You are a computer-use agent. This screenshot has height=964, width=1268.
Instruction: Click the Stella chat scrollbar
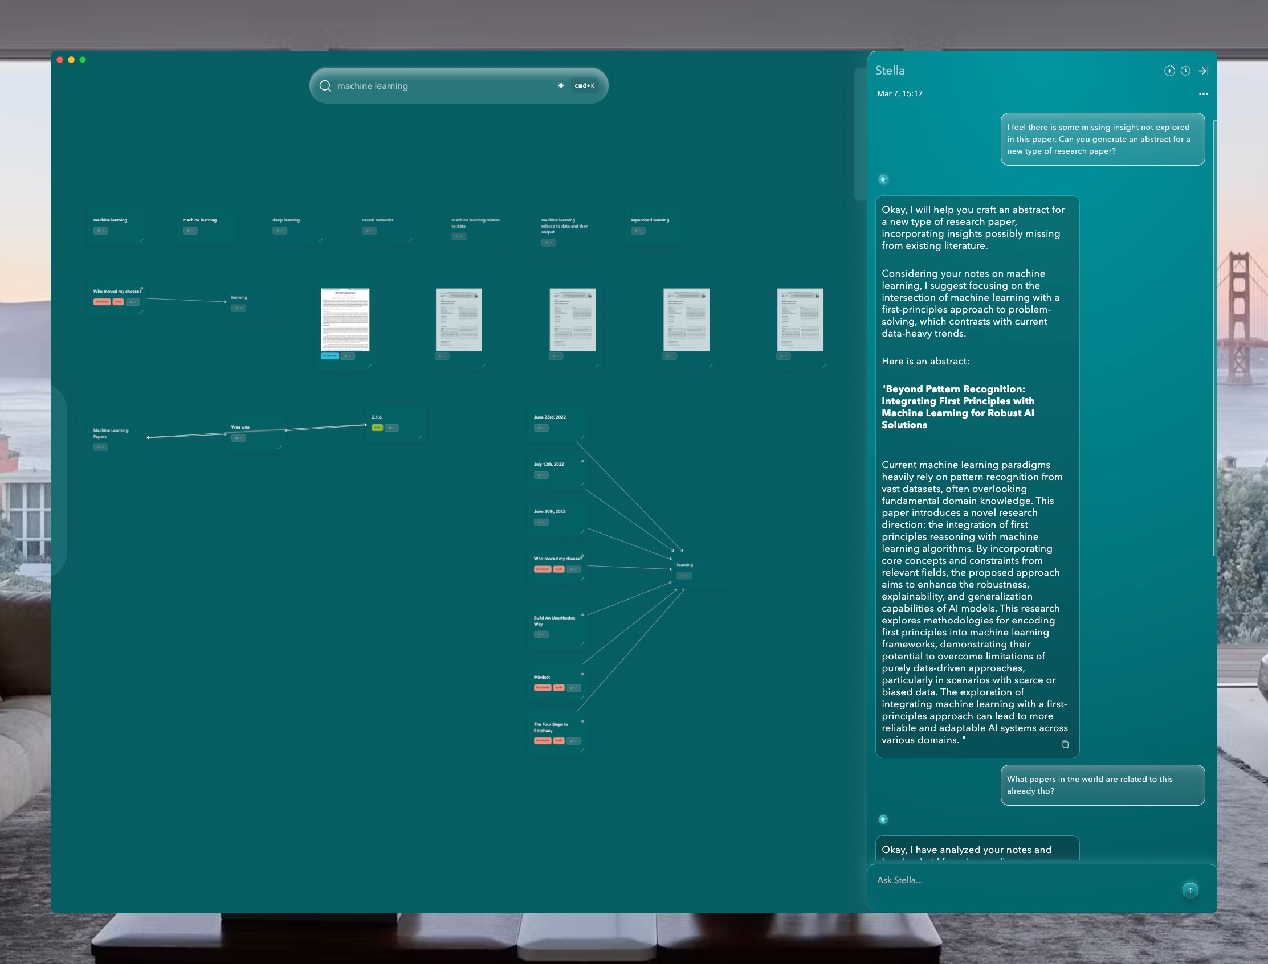[x=1214, y=338]
